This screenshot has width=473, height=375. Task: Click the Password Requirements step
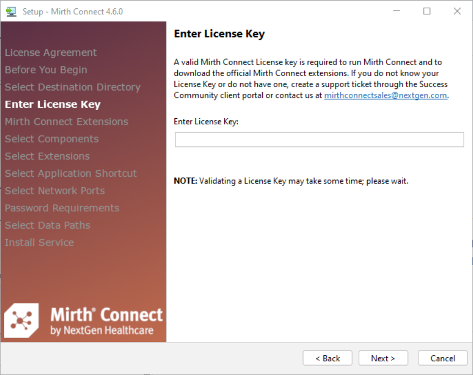(62, 208)
